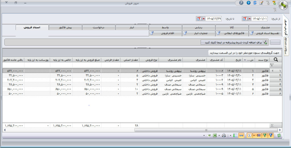The height and width of the screenshot is (148, 291).
Task: Open the فاکتورهای ابطالی tab
Action: click(x=232, y=33)
